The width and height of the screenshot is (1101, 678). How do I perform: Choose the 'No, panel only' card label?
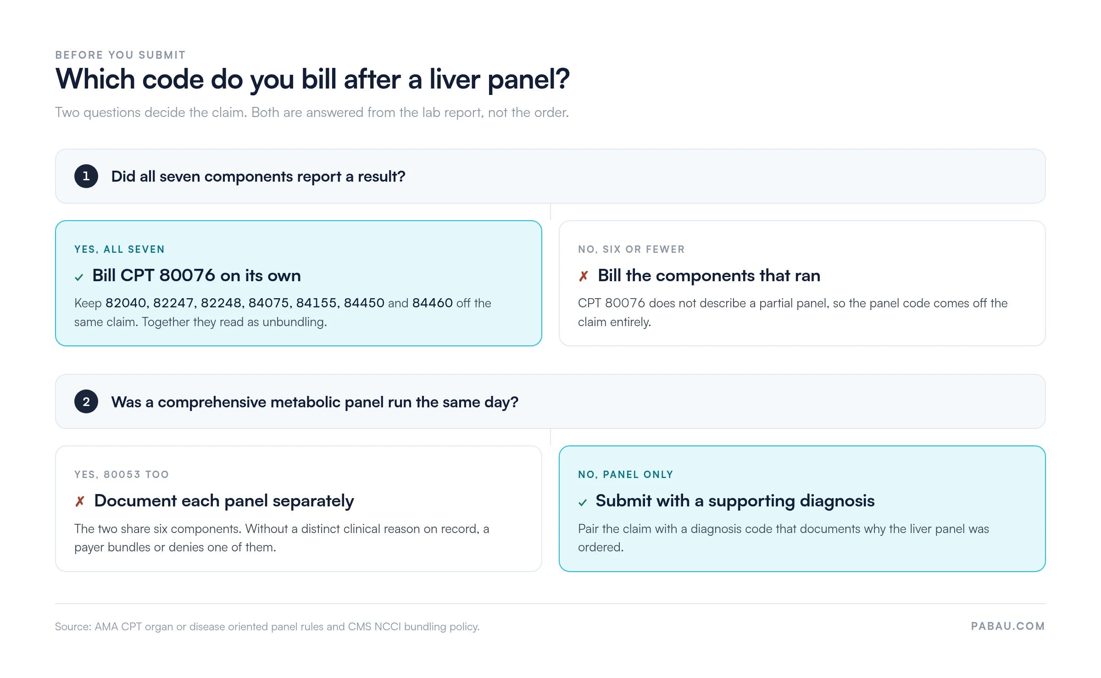coord(626,475)
